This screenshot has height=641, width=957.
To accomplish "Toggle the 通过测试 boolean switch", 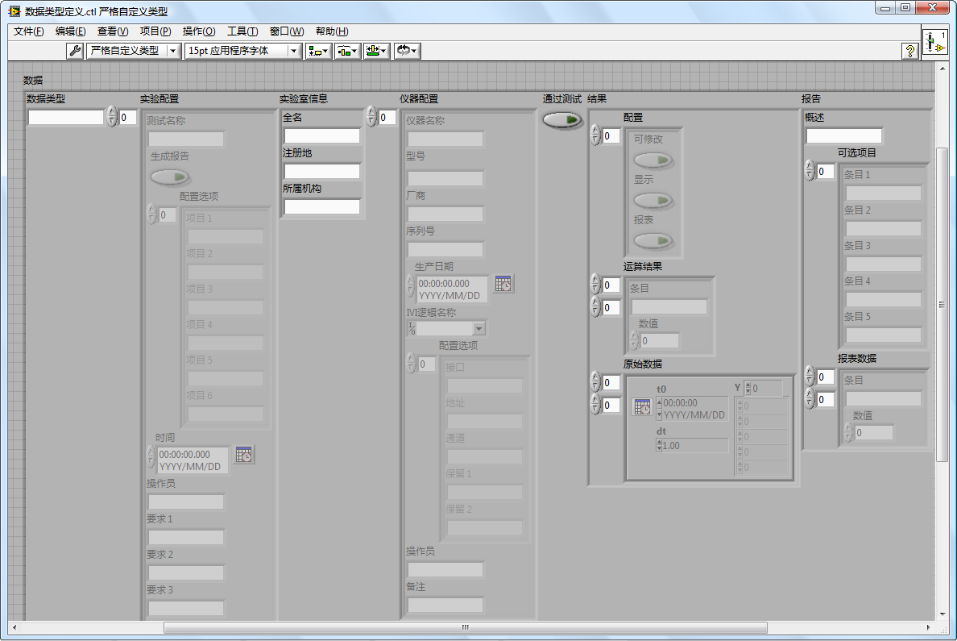I will tap(561, 120).
